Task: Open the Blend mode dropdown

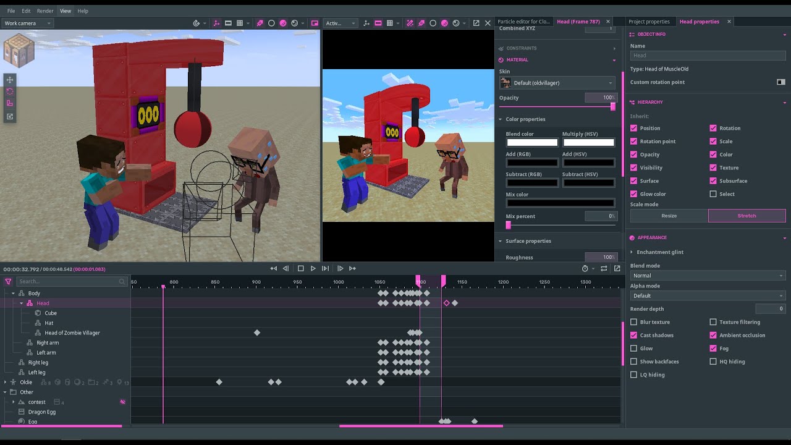Action: pos(708,276)
